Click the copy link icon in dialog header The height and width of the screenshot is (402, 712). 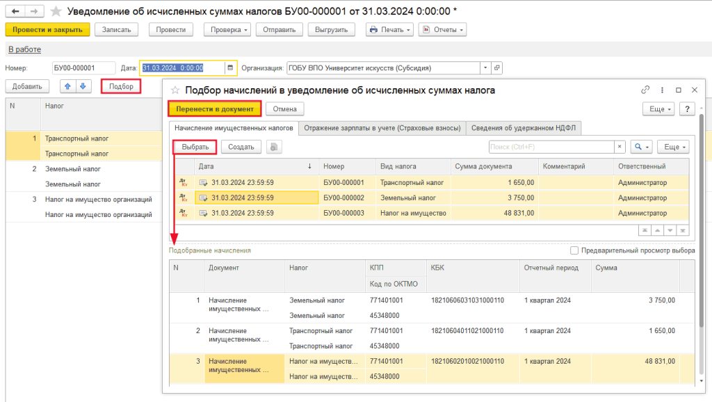[x=645, y=90]
